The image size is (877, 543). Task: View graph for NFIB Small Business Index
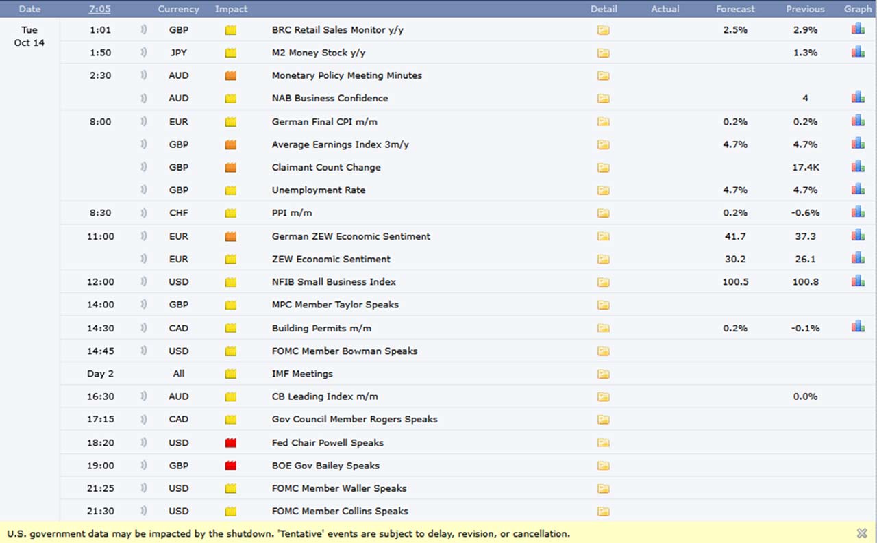point(858,281)
